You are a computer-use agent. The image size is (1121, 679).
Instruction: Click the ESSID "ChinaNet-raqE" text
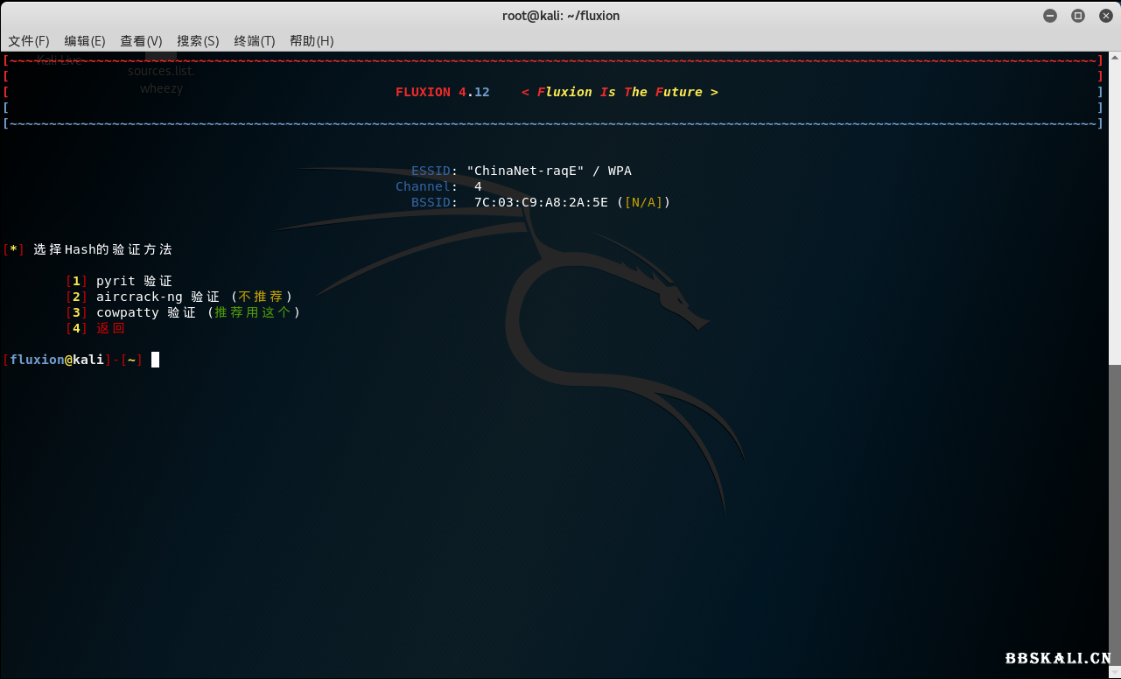[525, 171]
